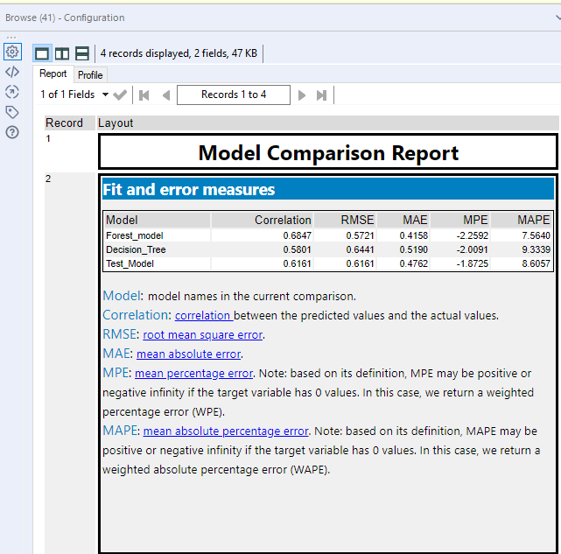Select Forest_model correlation value 0.6847

click(297, 235)
